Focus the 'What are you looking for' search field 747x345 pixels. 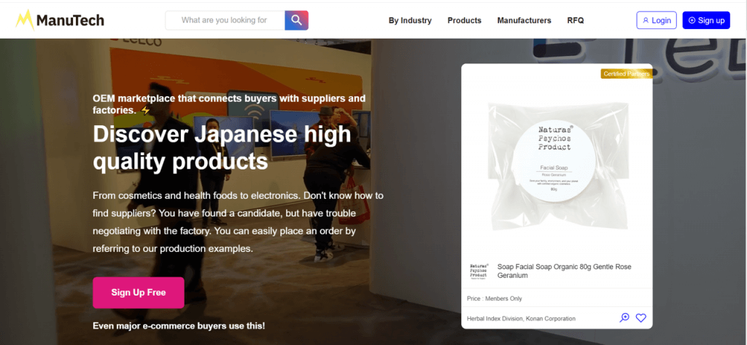tap(225, 20)
